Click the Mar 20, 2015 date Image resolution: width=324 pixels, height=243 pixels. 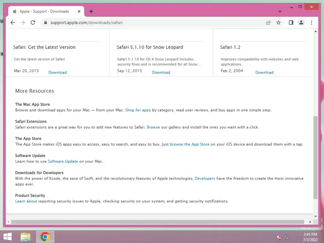(x=26, y=71)
